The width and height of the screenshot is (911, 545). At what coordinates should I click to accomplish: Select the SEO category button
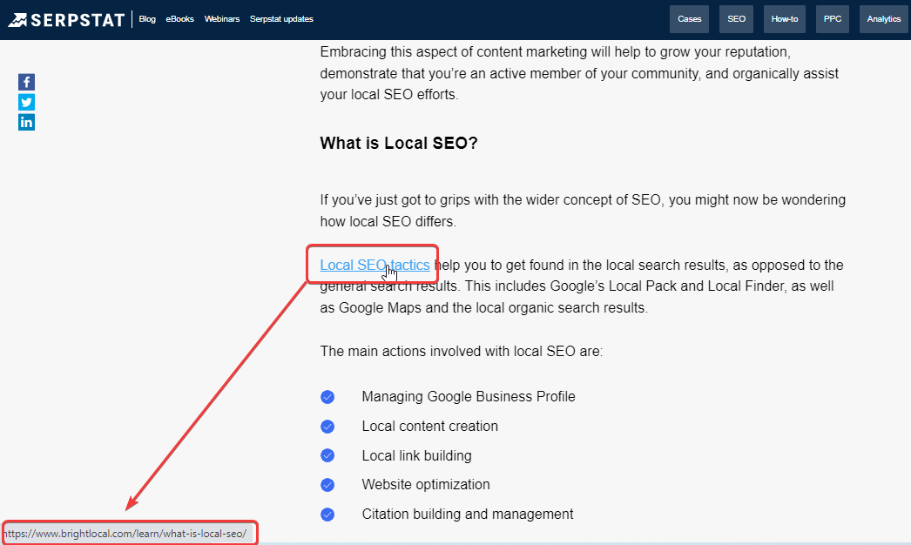736,19
